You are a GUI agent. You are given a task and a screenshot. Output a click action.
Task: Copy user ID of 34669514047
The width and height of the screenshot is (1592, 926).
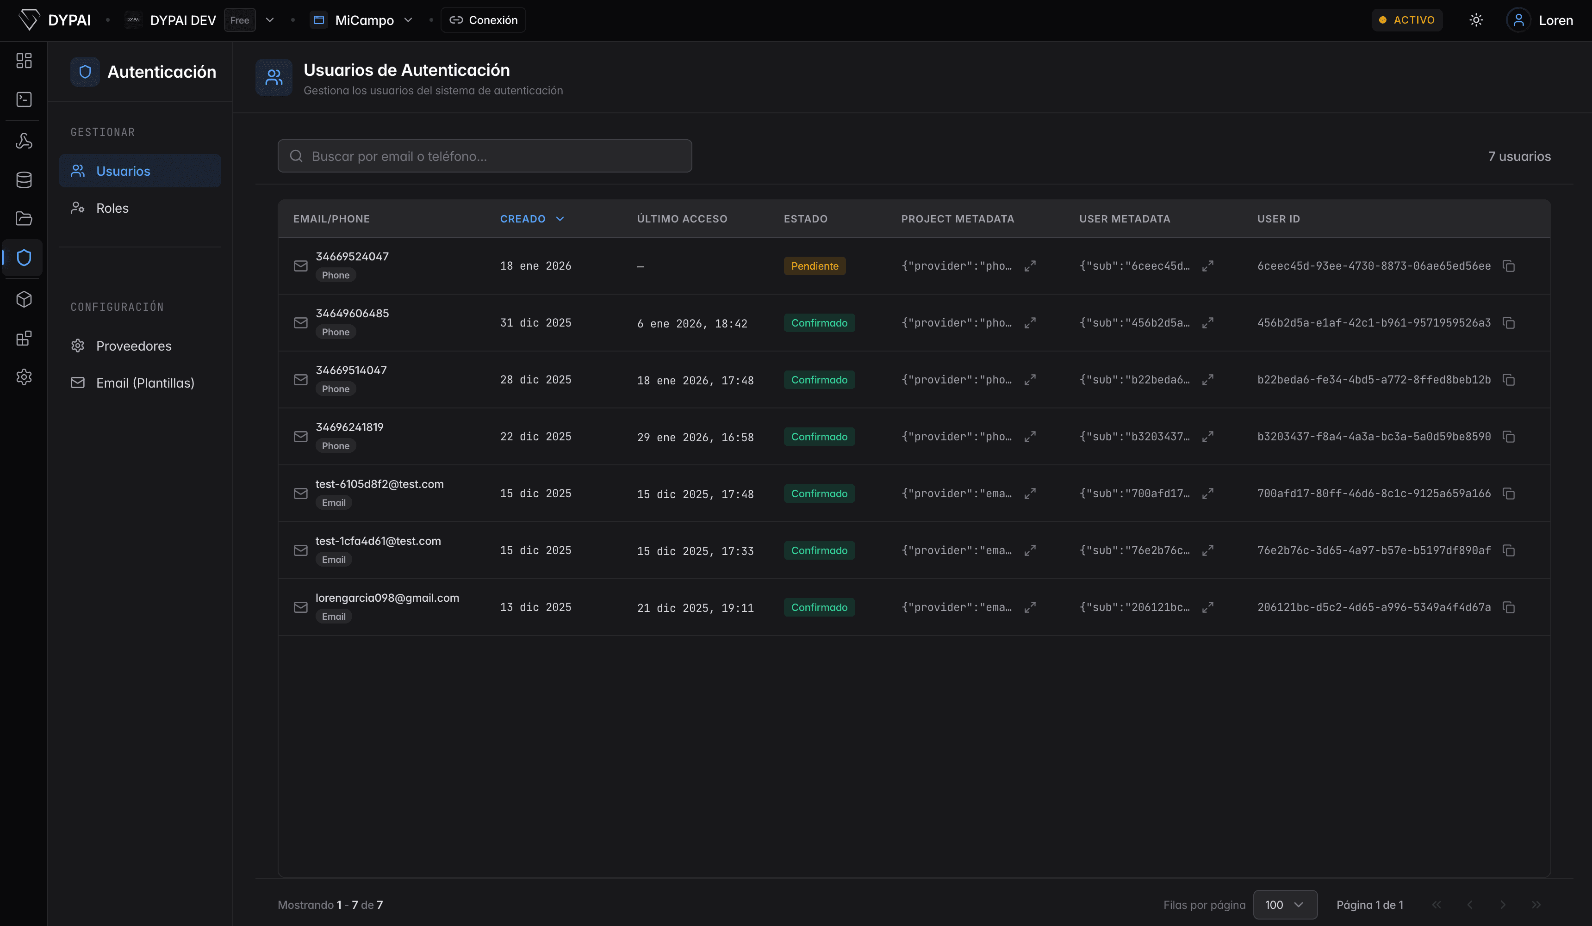[1509, 379]
